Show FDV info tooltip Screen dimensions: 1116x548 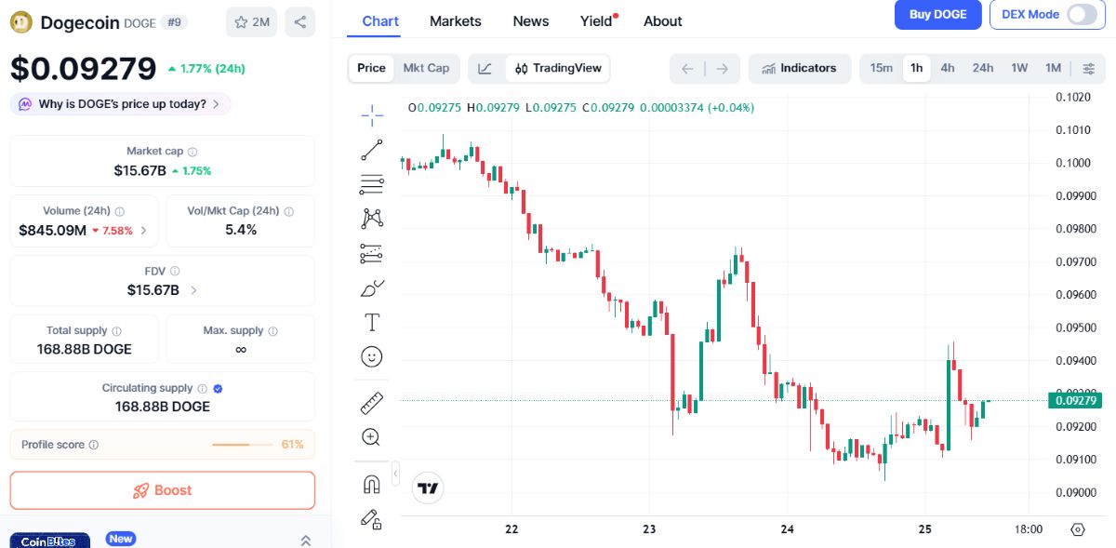pos(175,271)
